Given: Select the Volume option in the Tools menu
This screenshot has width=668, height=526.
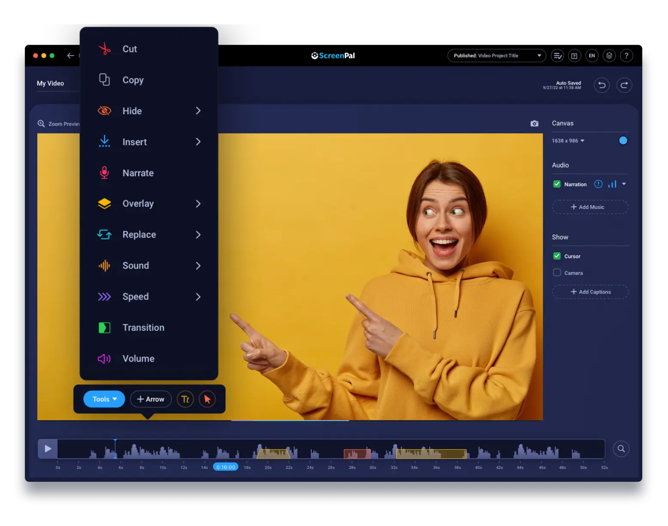Looking at the screenshot, I should pos(138,358).
